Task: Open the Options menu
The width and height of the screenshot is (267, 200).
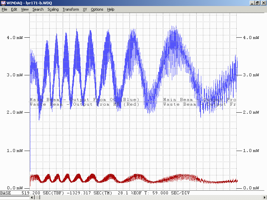Action: (97, 9)
